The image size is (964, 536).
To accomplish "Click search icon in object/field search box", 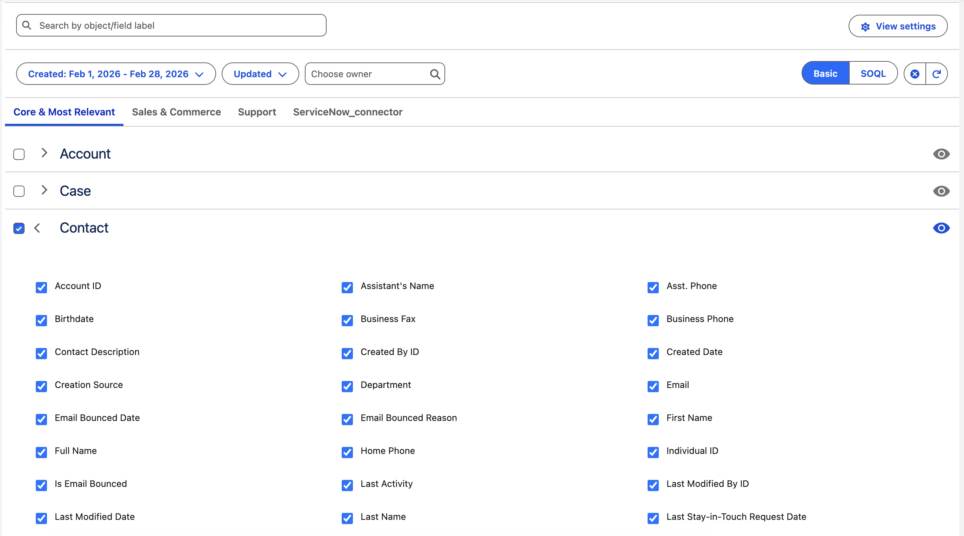I will (27, 25).
